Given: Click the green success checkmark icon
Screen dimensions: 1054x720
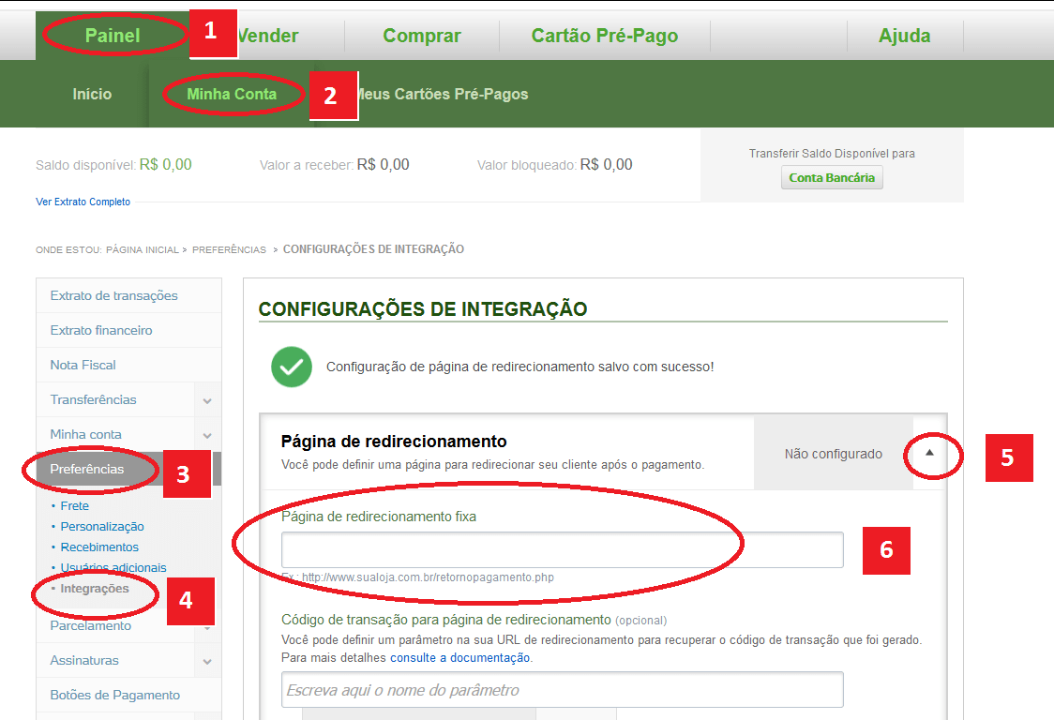Looking at the screenshot, I should [x=291, y=367].
